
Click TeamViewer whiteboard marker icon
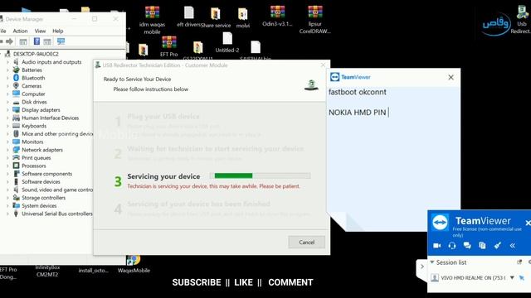[497, 245]
